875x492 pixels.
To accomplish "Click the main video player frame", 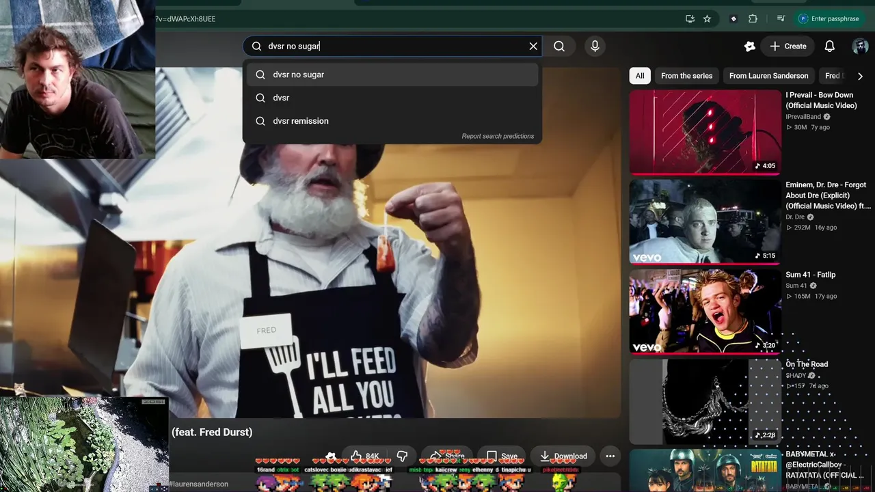I will [x=388, y=243].
